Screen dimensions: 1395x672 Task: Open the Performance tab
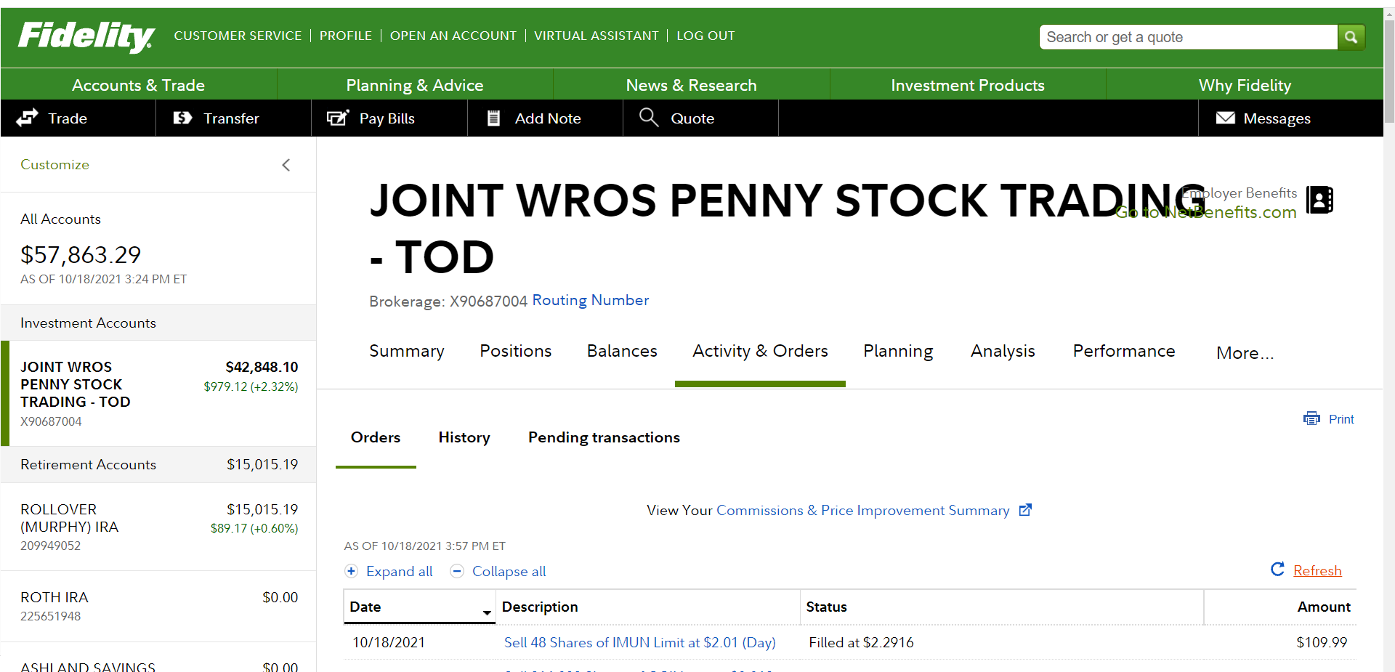click(x=1124, y=351)
